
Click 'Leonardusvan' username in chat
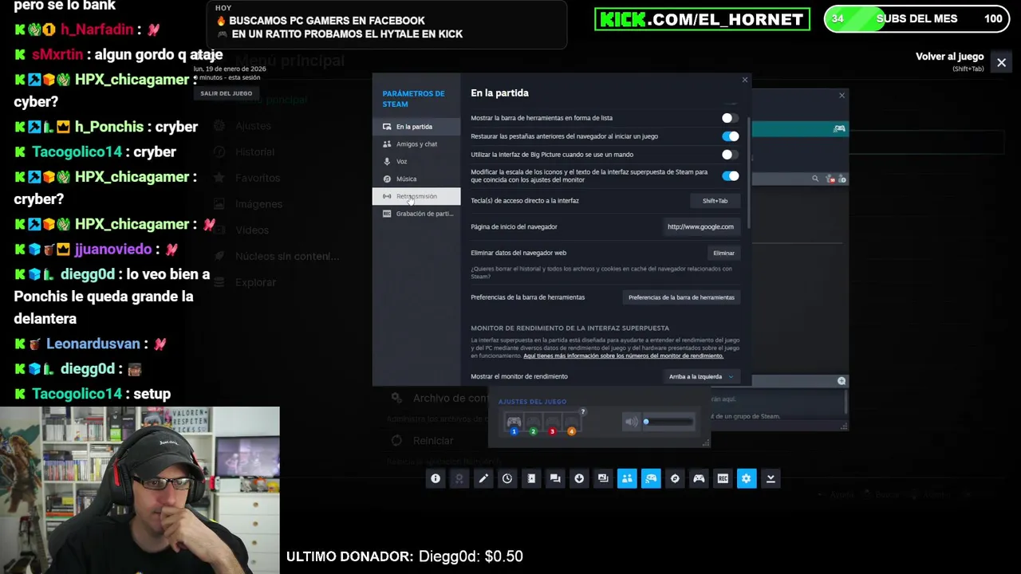tap(93, 344)
